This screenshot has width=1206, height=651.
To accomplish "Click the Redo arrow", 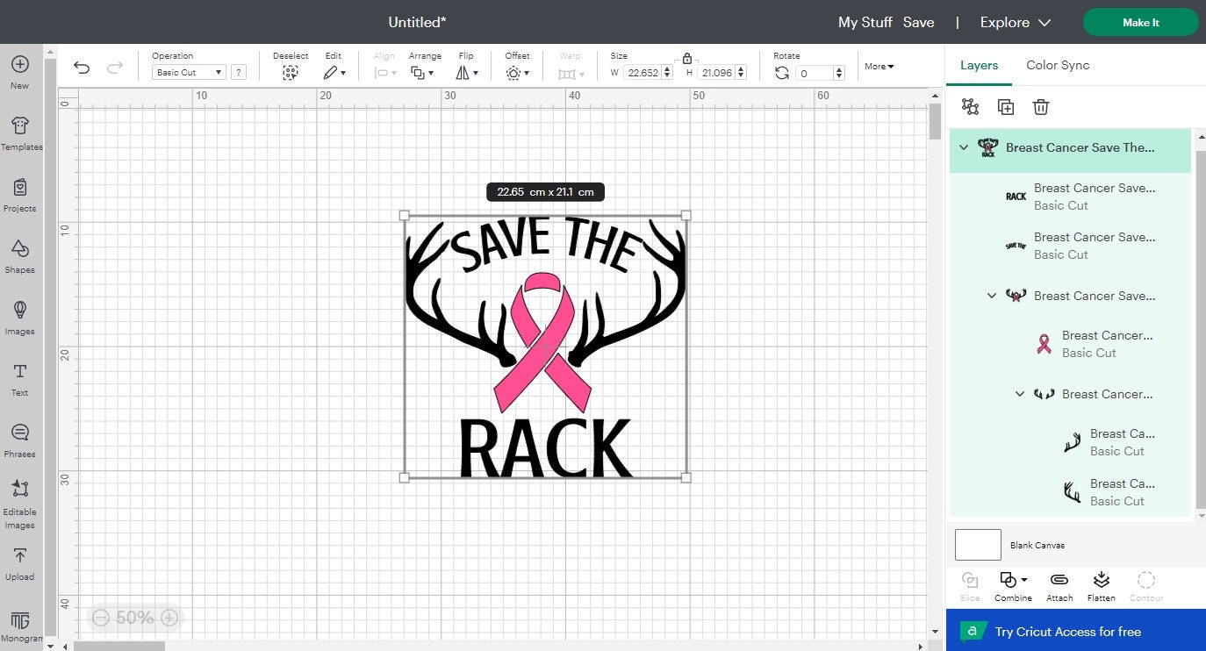I will [x=115, y=68].
